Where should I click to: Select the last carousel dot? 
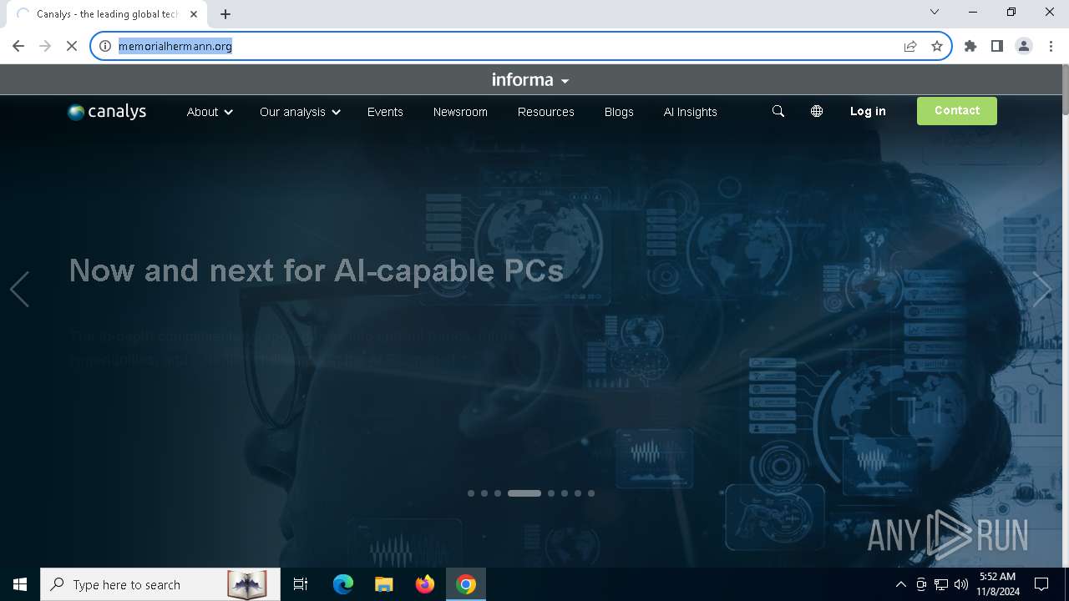click(591, 493)
